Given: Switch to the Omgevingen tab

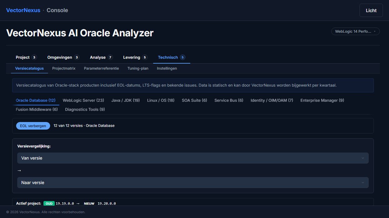Looking at the screenshot, I should coord(63,57).
